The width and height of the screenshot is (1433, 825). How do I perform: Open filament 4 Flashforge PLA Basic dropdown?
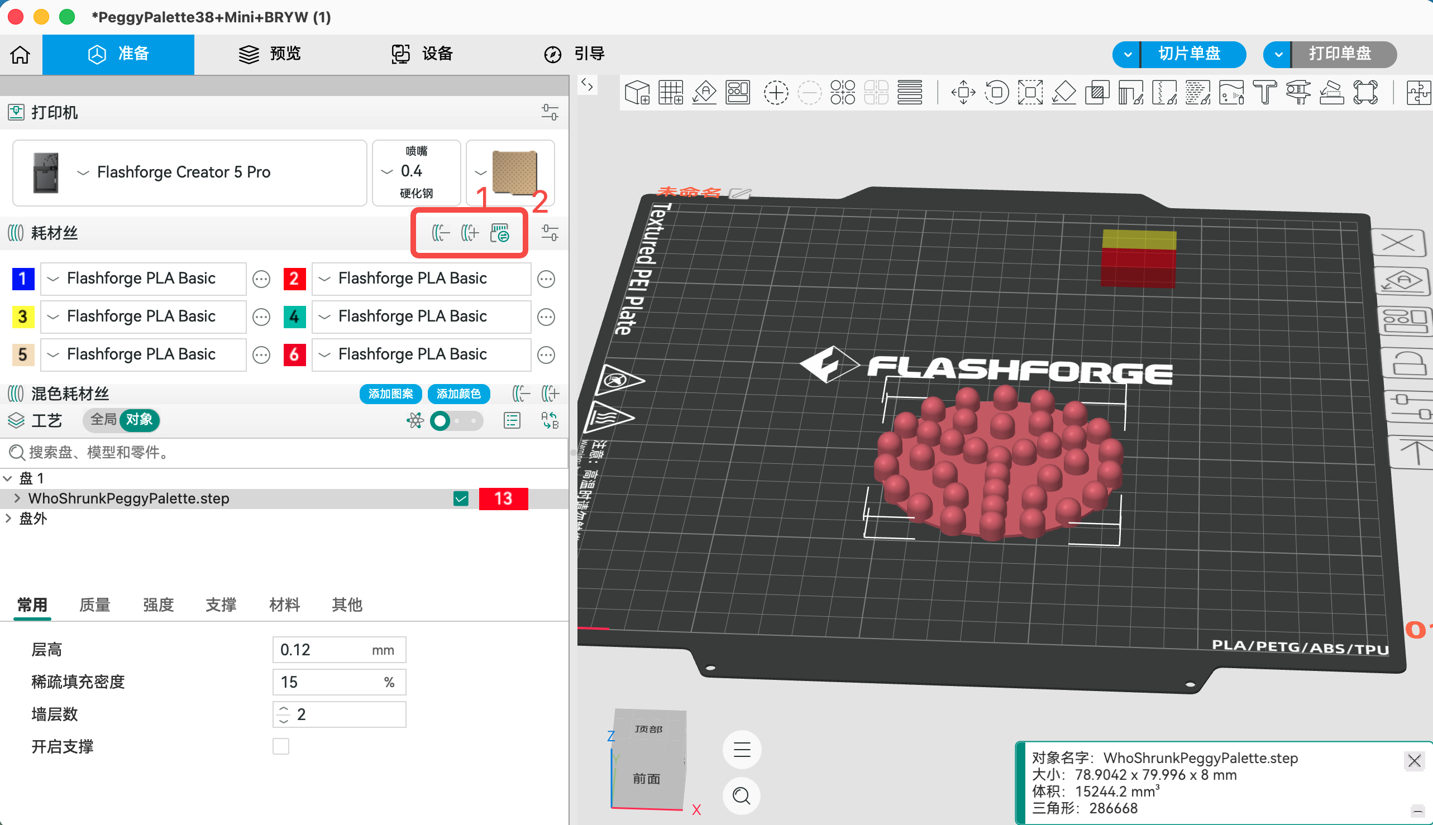click(x=421, y=316)
